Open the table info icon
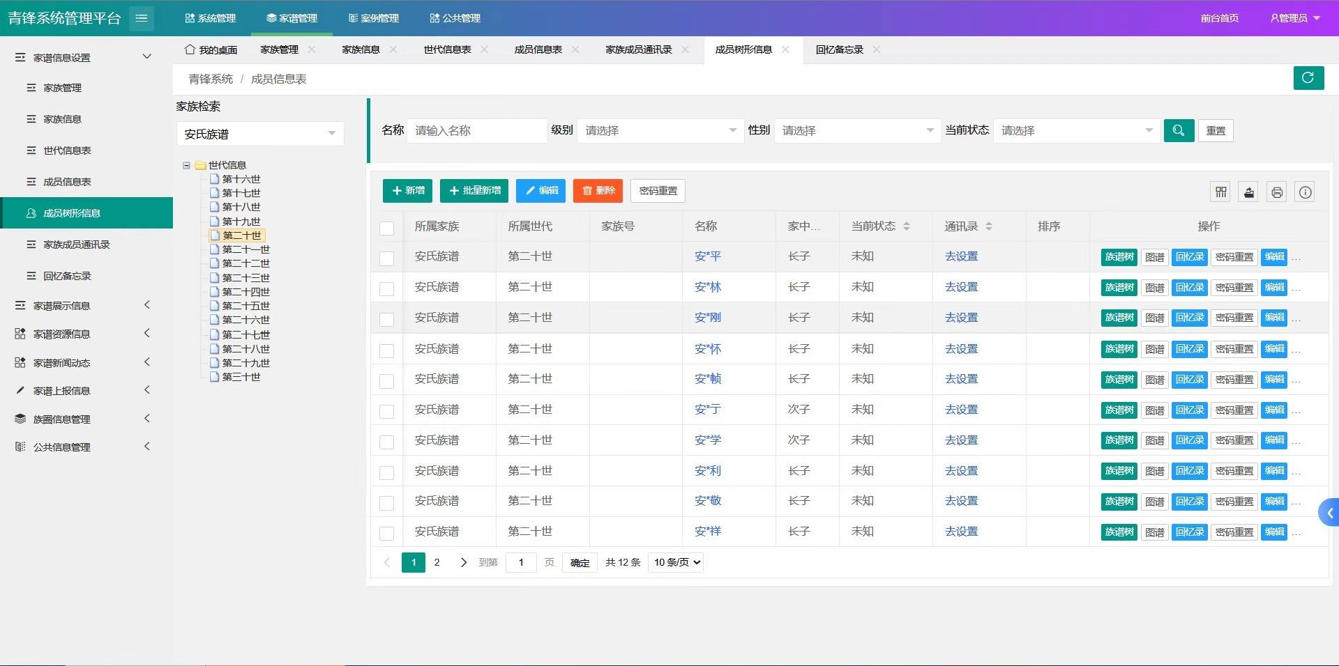Image resolution: width=1339 pixels, height=666 pixels. 1305,192
